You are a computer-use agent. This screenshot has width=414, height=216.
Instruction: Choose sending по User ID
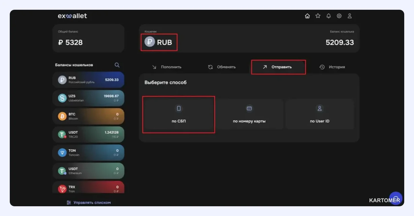coord(320,114)
